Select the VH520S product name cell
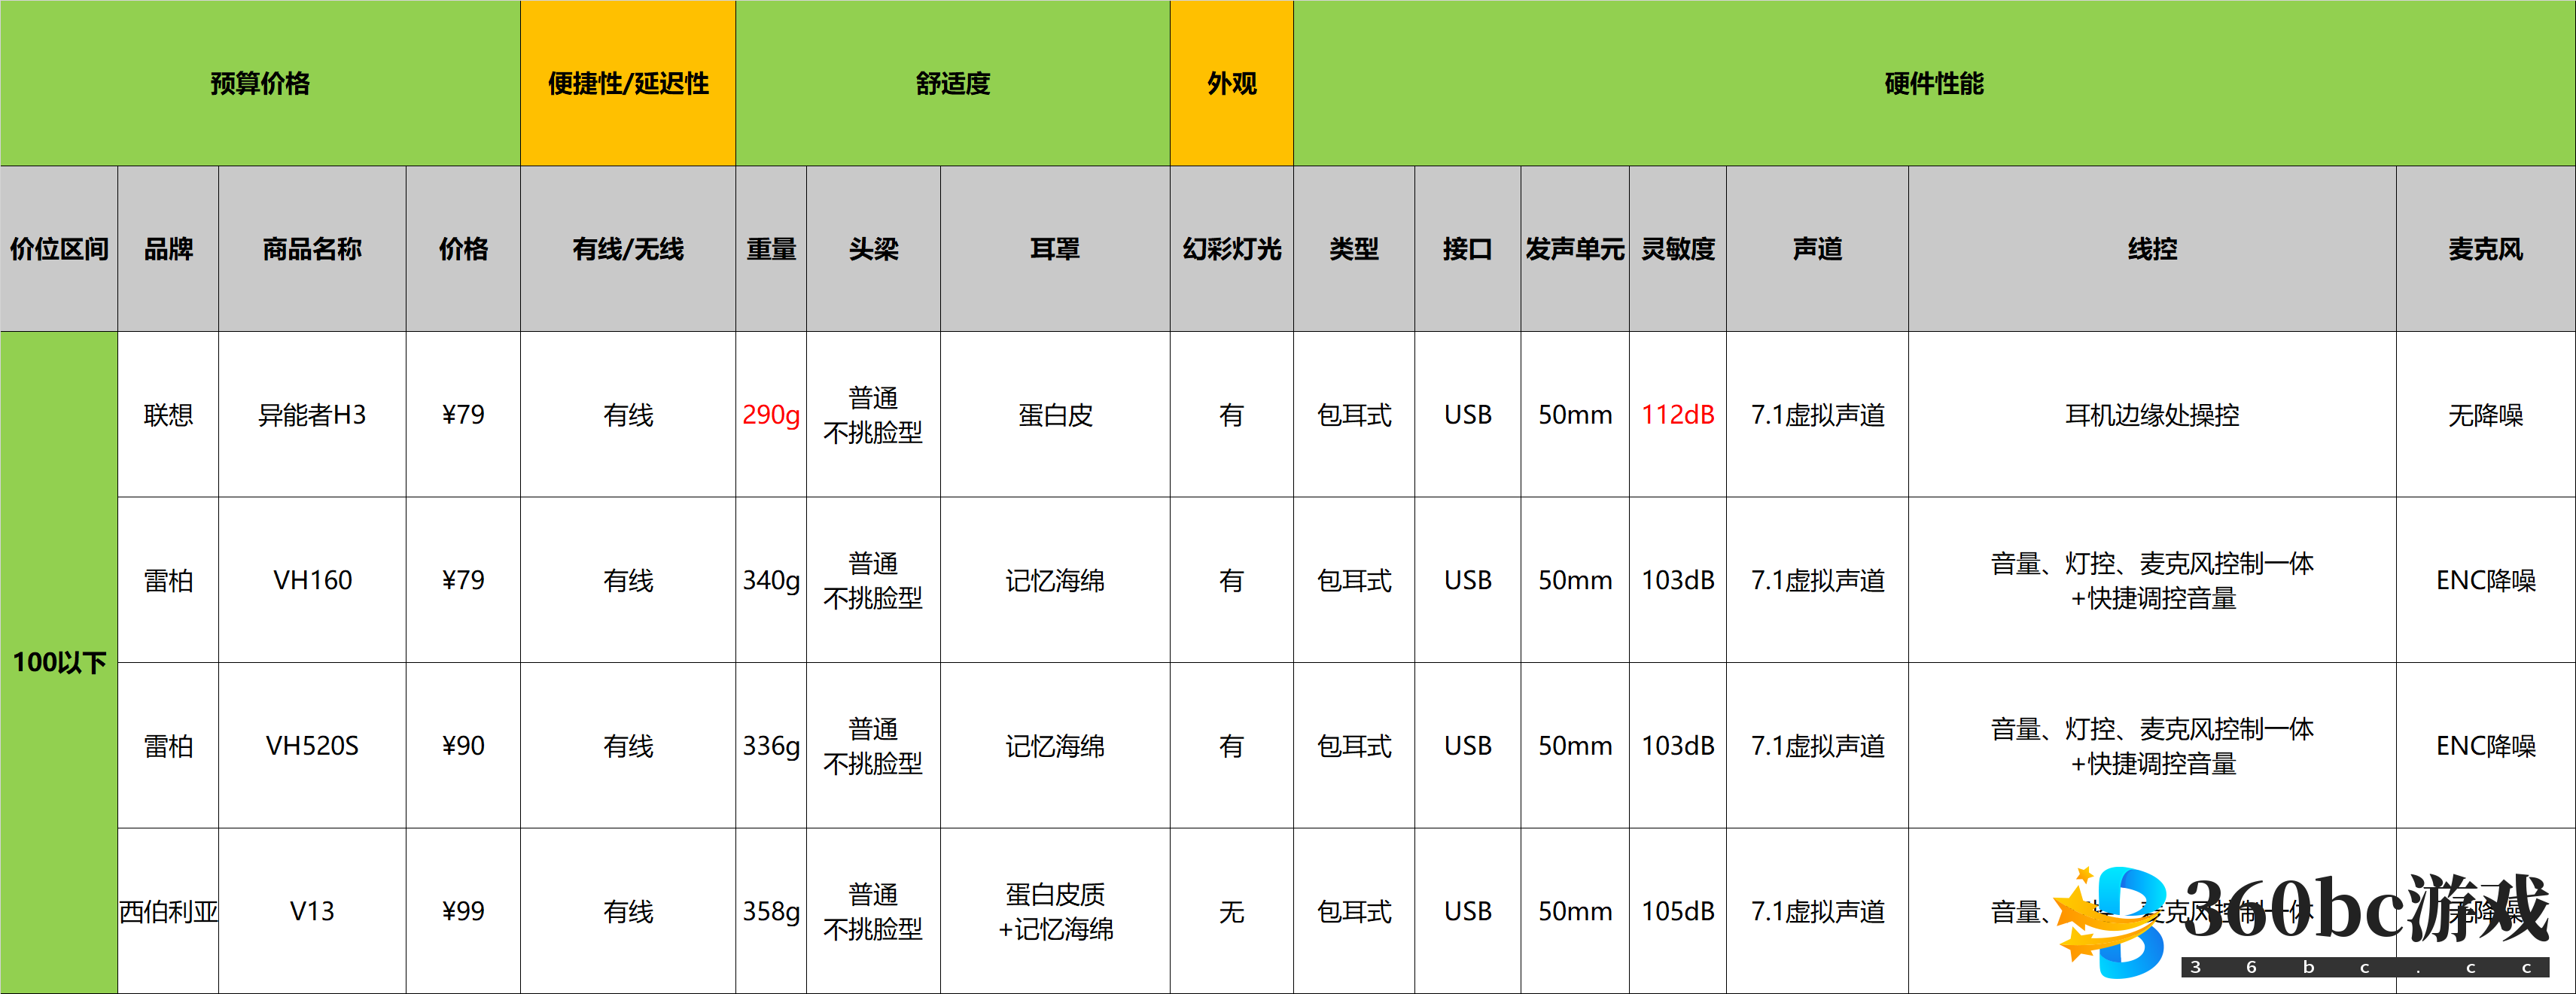Screen dimensions: 2576x994 pos(312,745)
